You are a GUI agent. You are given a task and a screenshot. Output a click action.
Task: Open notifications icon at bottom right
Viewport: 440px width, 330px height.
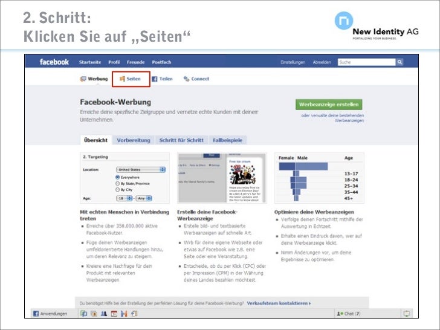(x=407, y=314)
